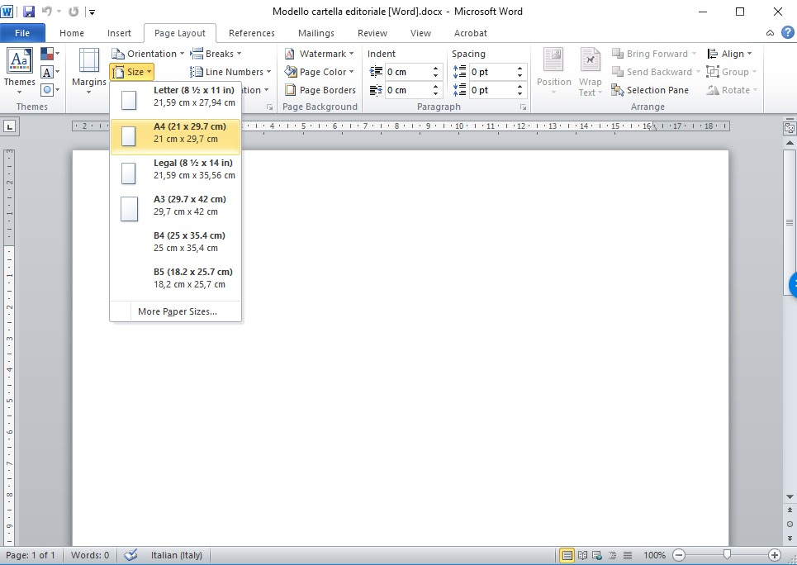The height and width of the screenshot is (565, 797).
Task: Click the Save icon in the quick access toolbar
Action: [29, 12]
